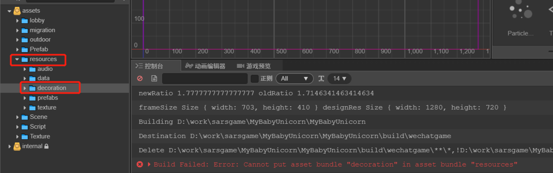Viewport: 553px width, 173px height.
Task: Click the Destination wechatgame log line
Action: (x=342, y=136)
